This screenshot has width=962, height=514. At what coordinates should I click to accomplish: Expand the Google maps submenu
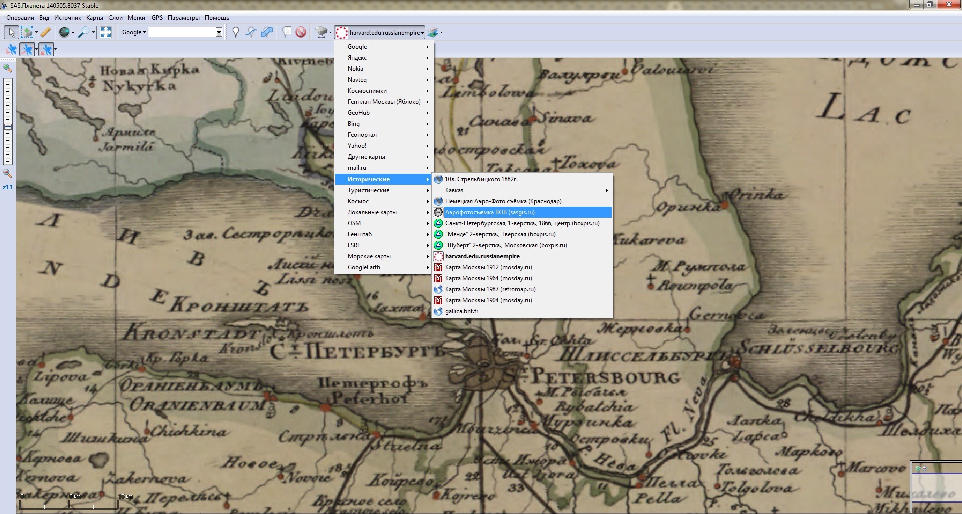tap(384, 47)
